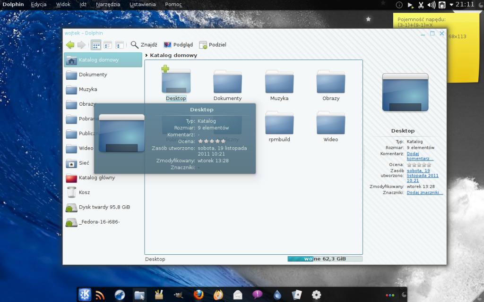484x302 pixels.
Task: Set five-star rating in information panel
Action: pos(429,165)
